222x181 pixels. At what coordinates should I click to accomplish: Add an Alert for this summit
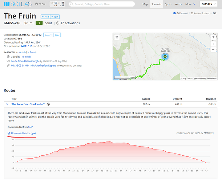(46, 17)
